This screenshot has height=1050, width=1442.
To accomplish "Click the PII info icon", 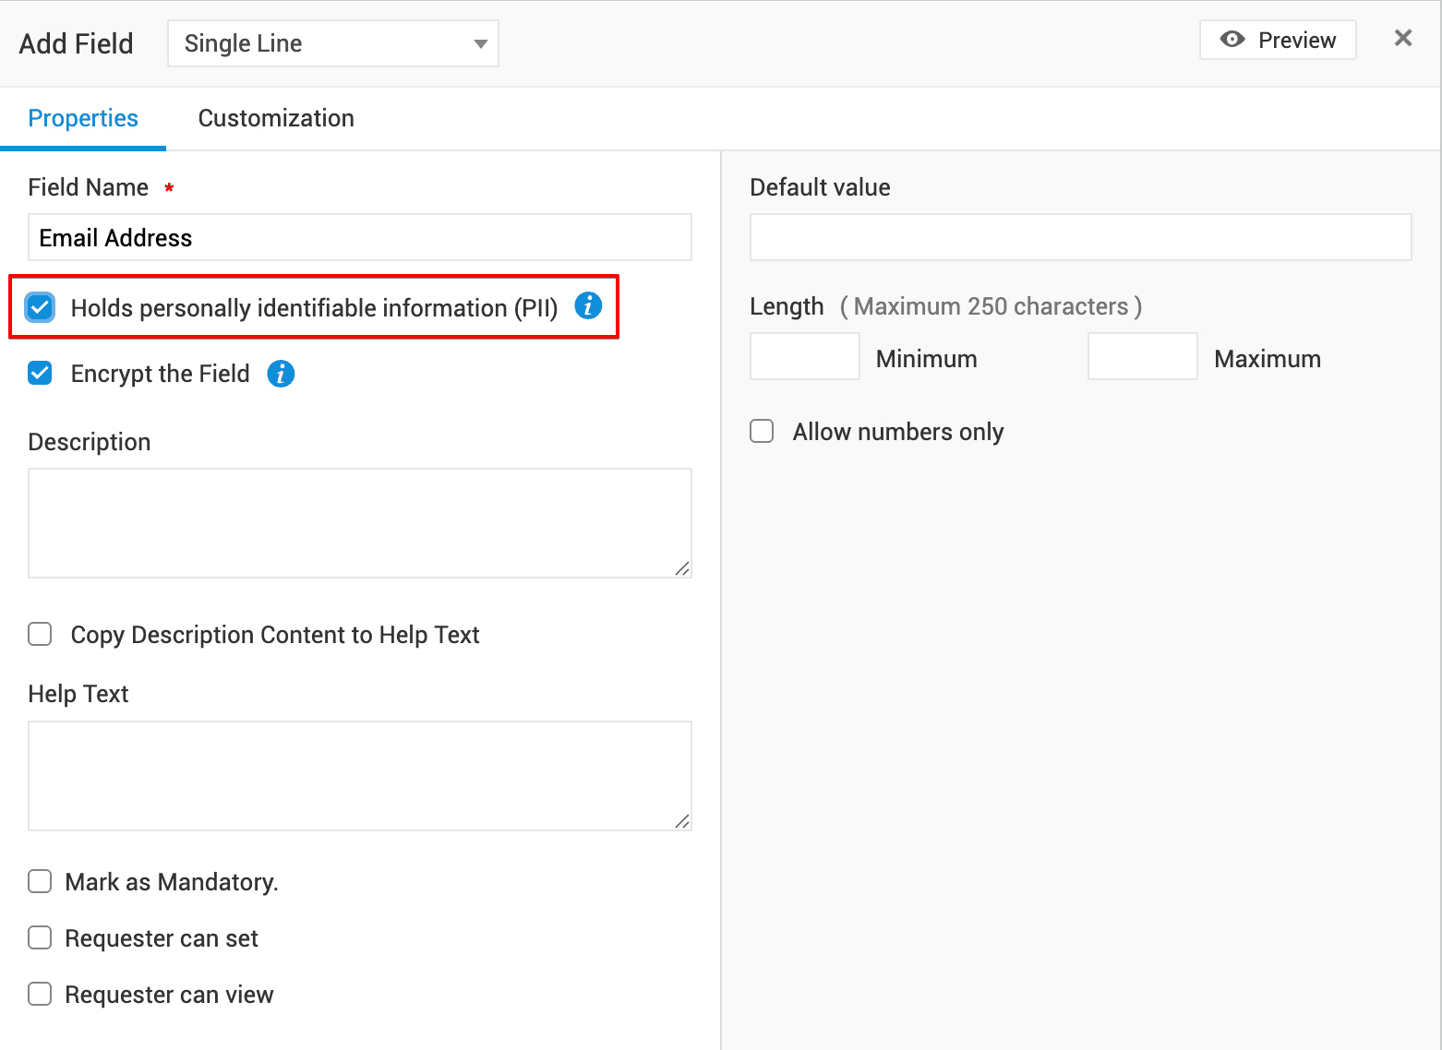I will [x=588, y=305].
